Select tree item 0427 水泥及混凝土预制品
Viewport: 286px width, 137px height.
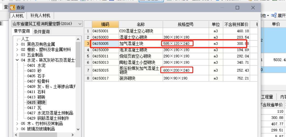point(50,113)
